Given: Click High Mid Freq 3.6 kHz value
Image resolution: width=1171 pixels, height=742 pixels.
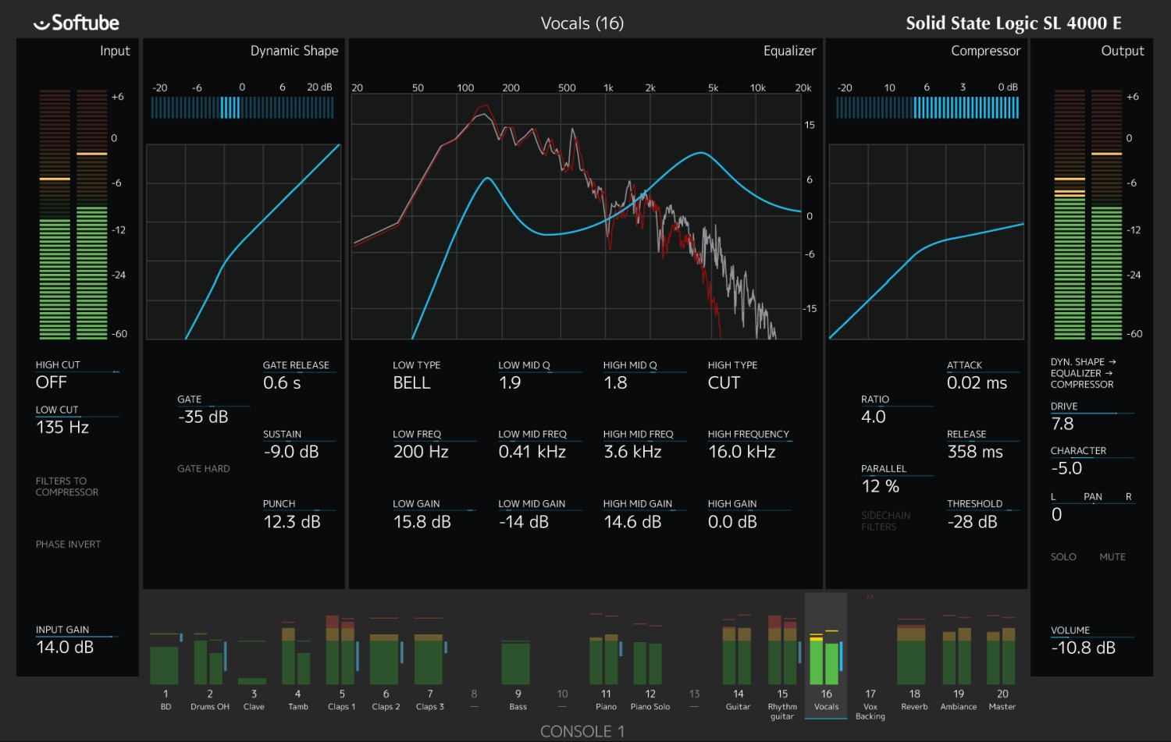Looking at the screenshot, I should [x=632, y=453].
